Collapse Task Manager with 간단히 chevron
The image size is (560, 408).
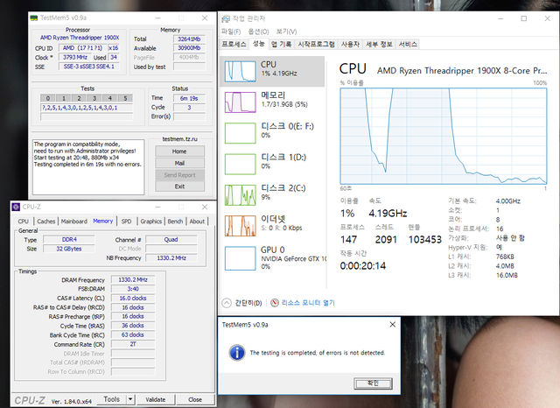[x=227, y=303]
